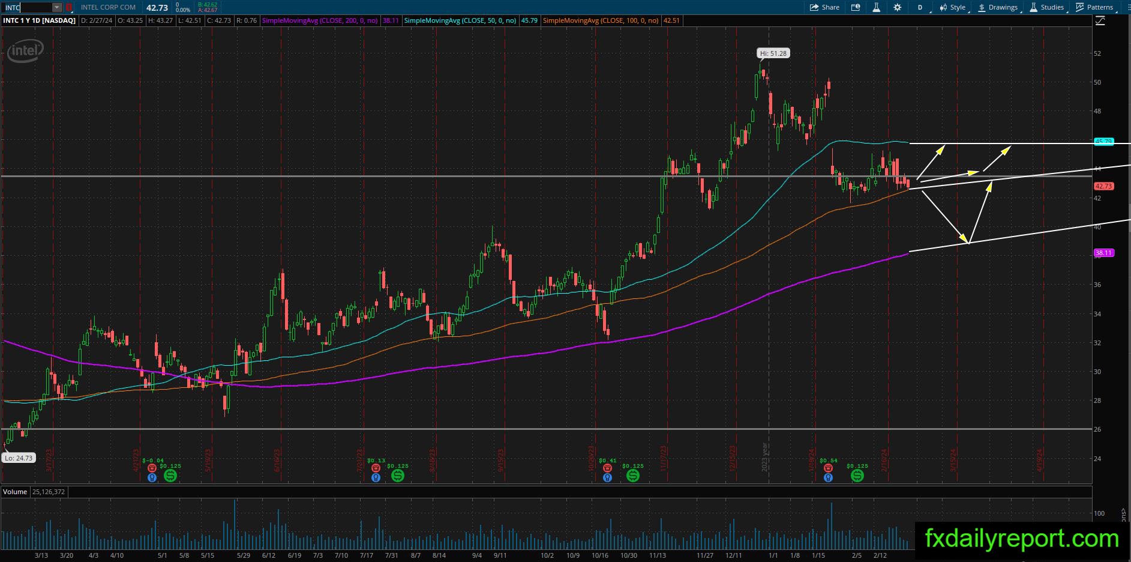Click the O: 43.25 open readout

(x=130, y=20)
